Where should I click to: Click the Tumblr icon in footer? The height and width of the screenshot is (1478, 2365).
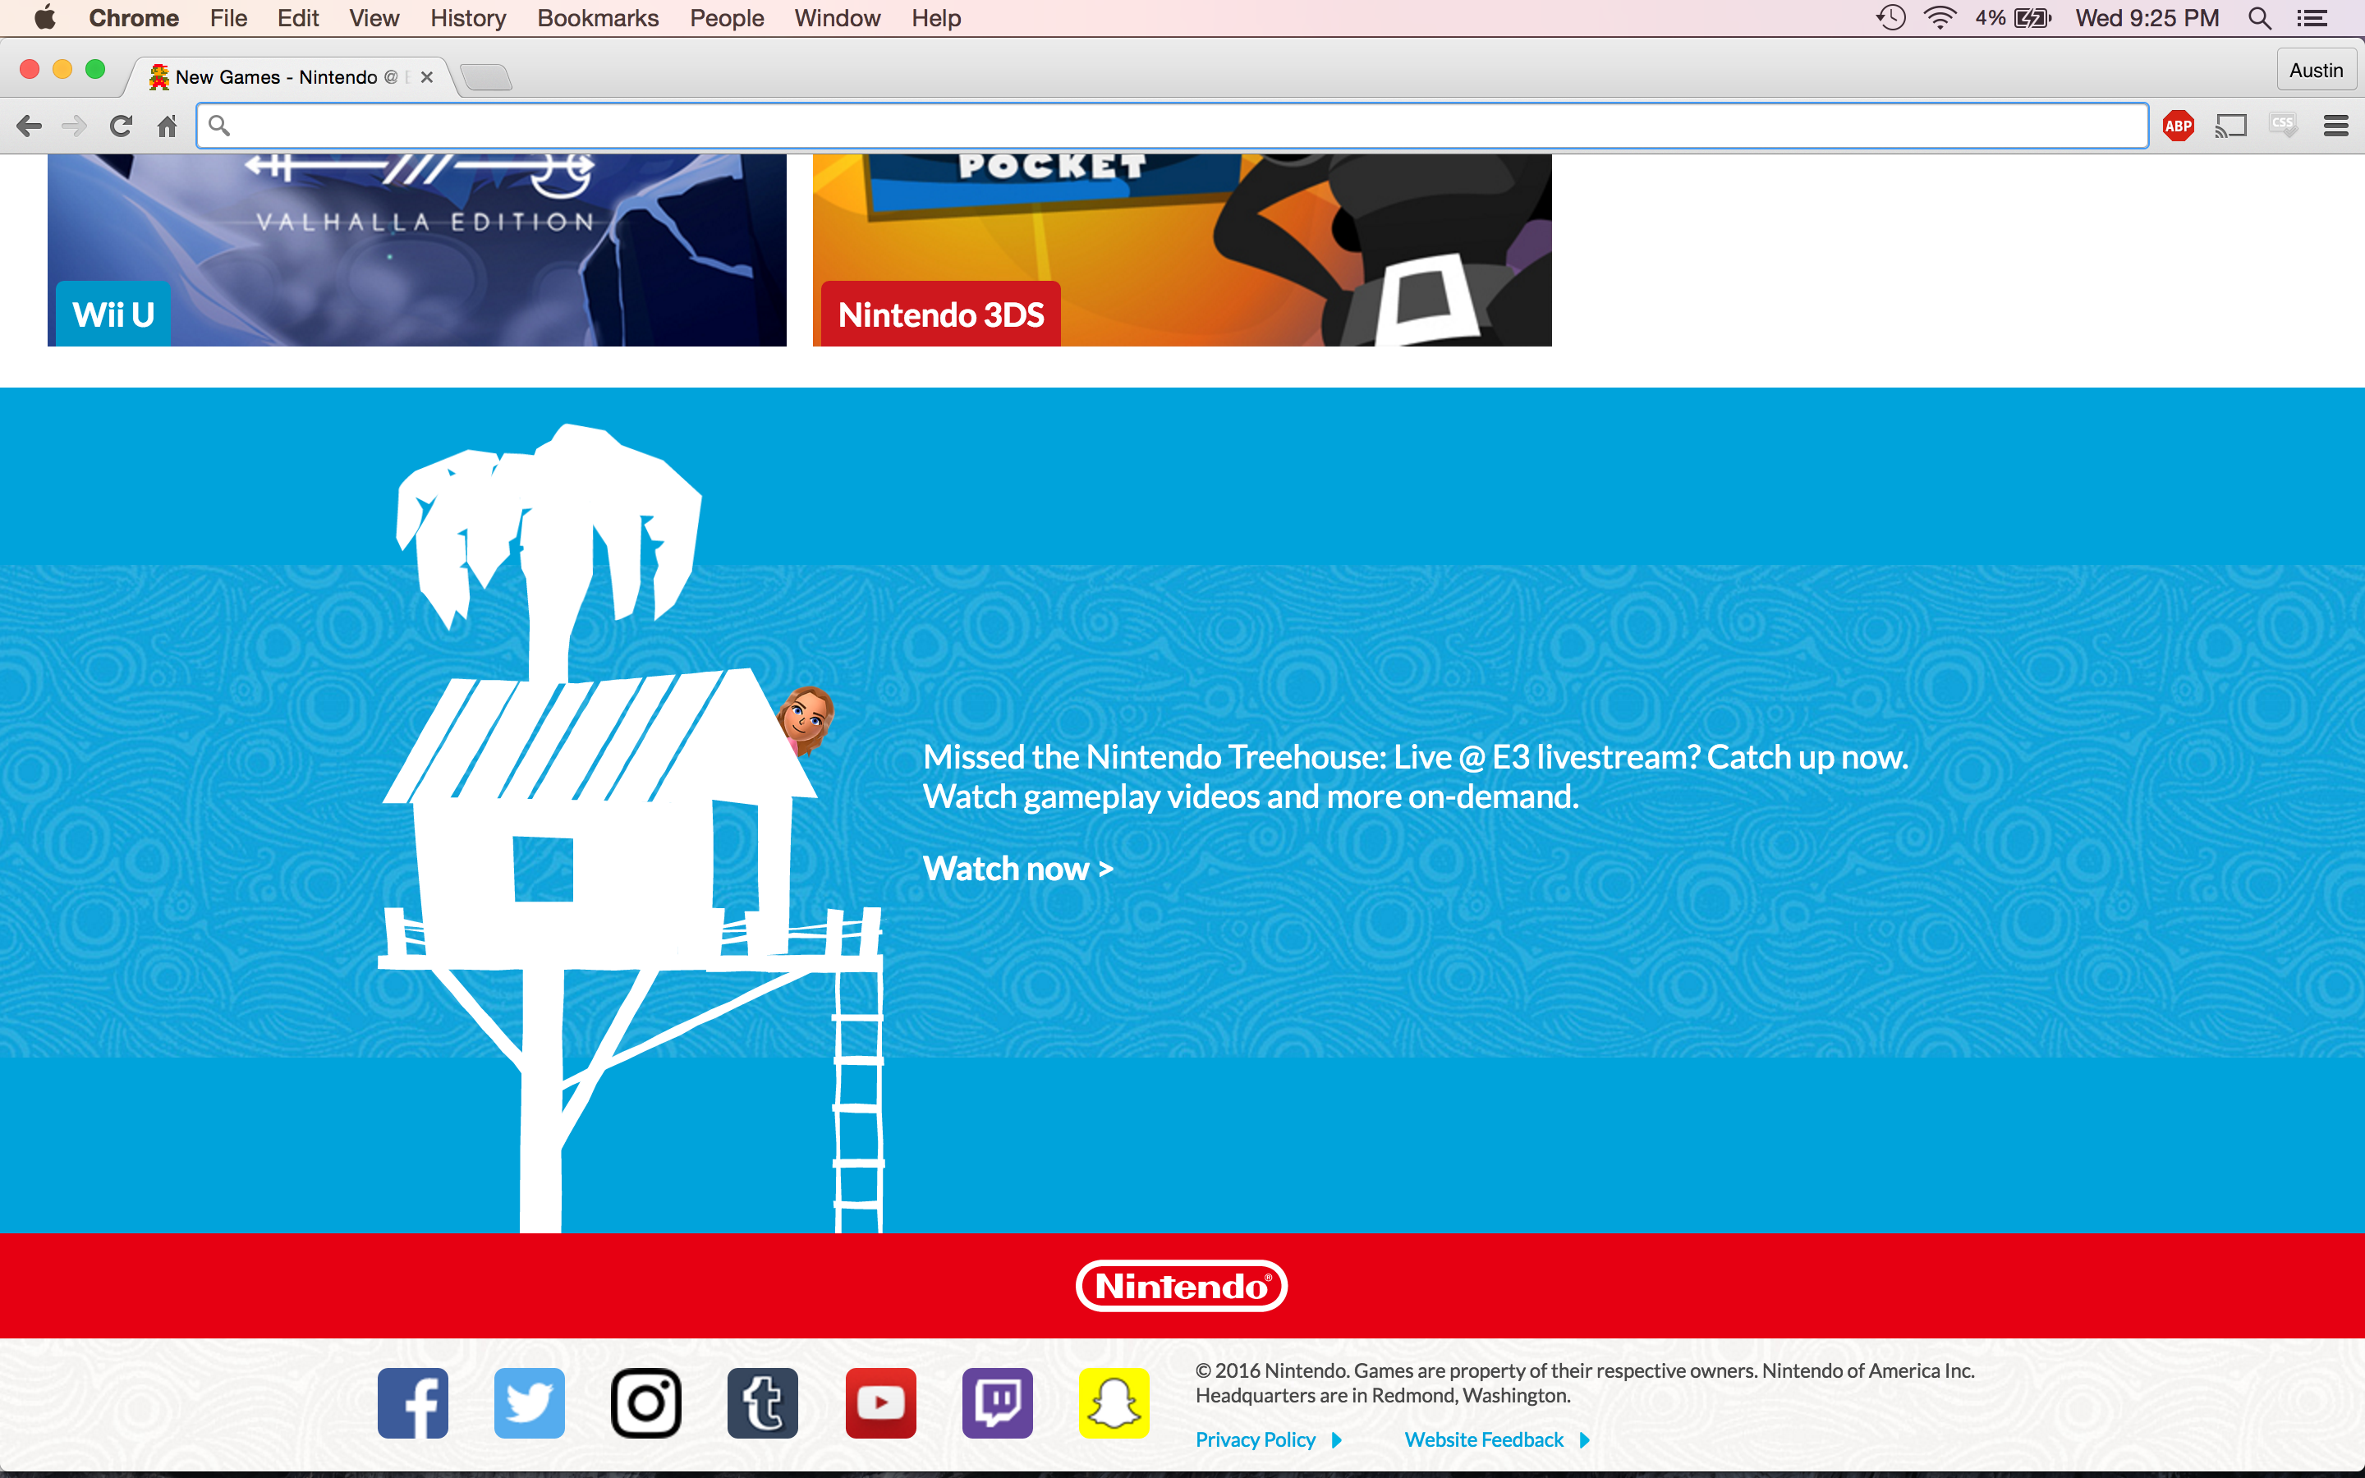point(762,1402)
